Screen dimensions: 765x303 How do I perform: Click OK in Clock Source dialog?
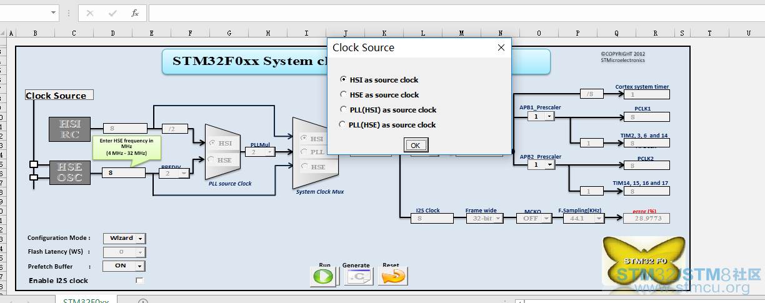click(415, 146)
